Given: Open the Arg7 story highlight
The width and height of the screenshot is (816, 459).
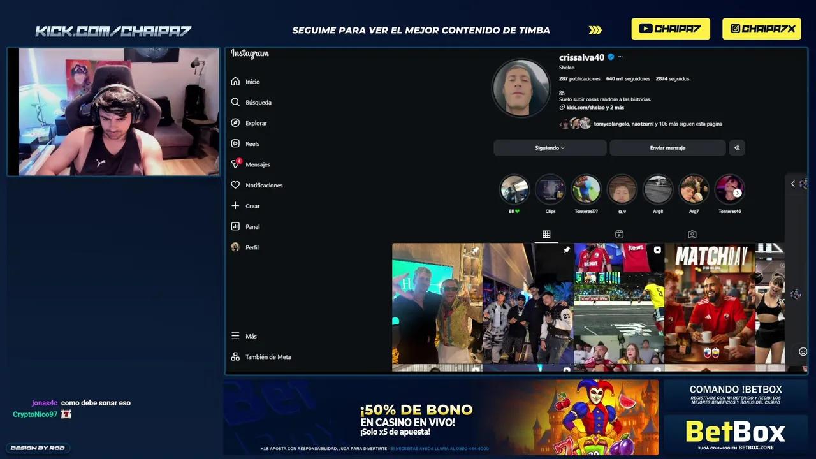Looking at the screenshot, I should click(x=694, y=189).
